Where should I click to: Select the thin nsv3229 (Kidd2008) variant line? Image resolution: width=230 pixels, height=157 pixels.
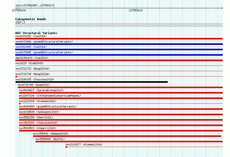tap(119, 65)
